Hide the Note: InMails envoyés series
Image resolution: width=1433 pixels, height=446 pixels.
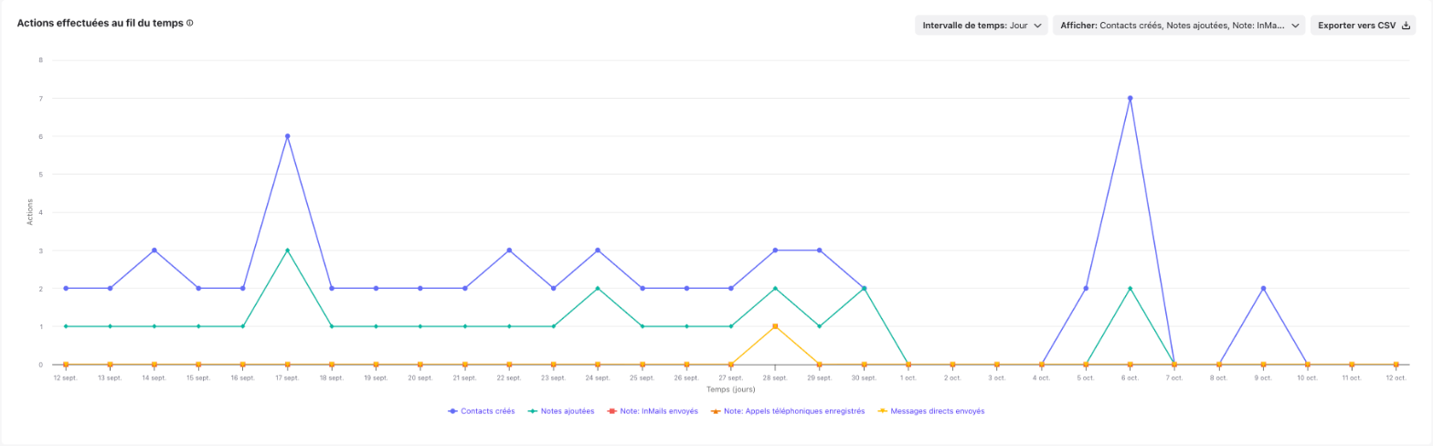tap(653, 411)
